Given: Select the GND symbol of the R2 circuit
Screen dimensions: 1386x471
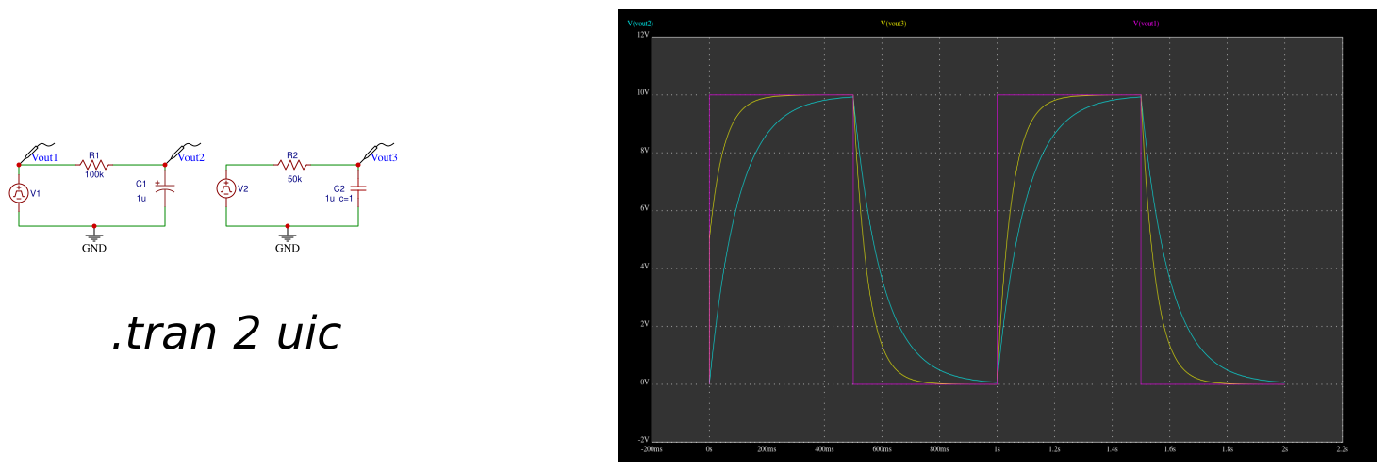Looking at the screenshot, I should coord(287,239).
